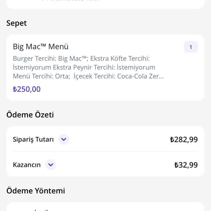Tap the partially visible card at top
The width and height of the screenshot is (211, 211).
coord(105,4)
